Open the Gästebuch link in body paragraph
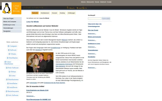162x101 pixels. tap(39, 50)
